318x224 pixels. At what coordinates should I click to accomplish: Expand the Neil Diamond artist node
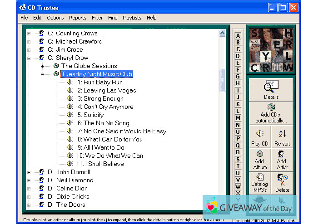[x=29, y=180]
